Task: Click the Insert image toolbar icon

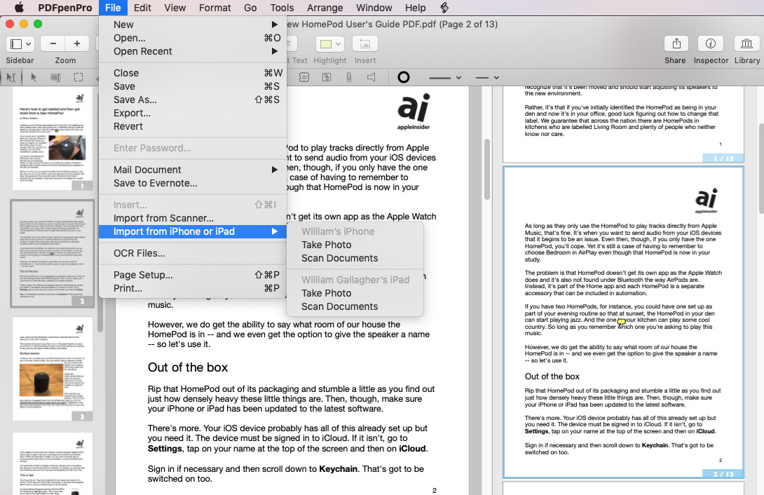Action: pos(364,44)
